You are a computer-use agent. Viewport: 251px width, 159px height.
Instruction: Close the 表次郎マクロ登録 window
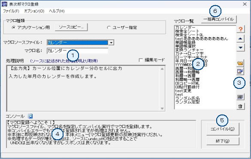[x=245, y=4]
